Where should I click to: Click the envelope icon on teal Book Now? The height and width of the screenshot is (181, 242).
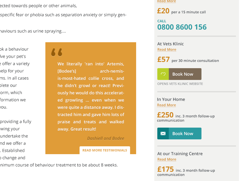tap(163, 133)
